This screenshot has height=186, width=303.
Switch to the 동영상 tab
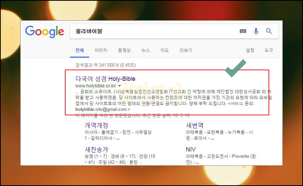coord(124,50)
